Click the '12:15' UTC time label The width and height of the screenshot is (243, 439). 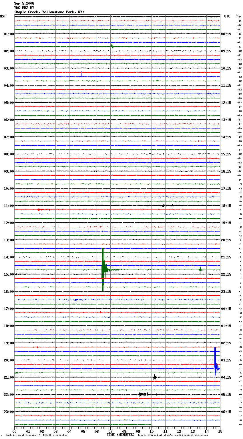(x=226, y=103)
